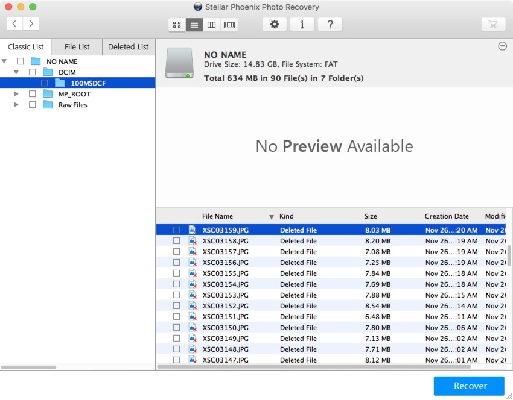The width and height of the screenshot is (513, 400).
Task: Collapse preview with the minus circle icon
Action: (x=503, y=46)
